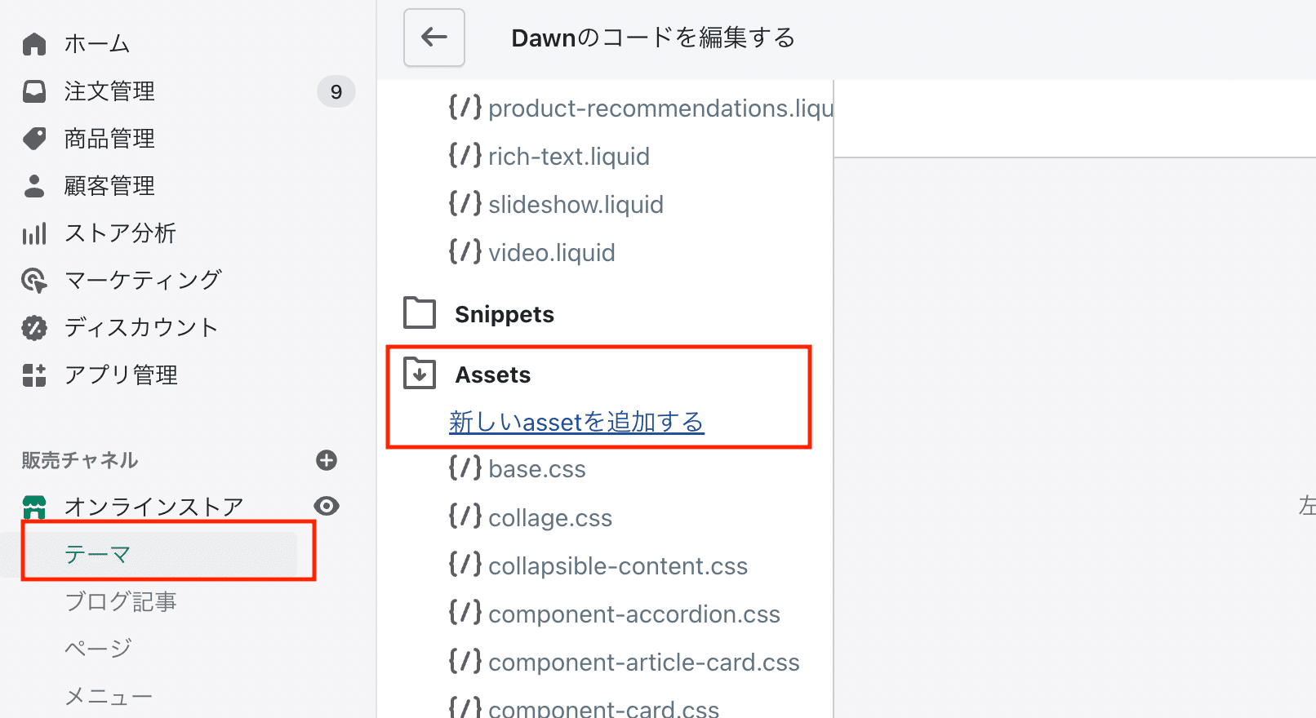Screen dimensions: 1316x718
Task: Click the marketing target icon
Action: click(34, 281)
